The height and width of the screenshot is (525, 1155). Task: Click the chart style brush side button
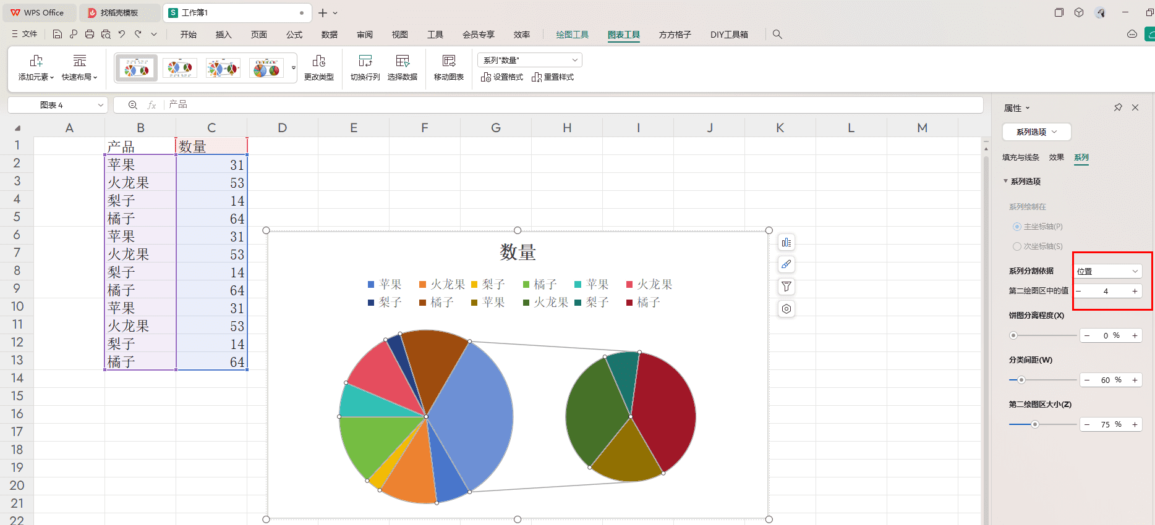[786, 264]
